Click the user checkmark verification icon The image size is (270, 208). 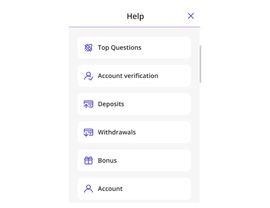click(89, 76)
